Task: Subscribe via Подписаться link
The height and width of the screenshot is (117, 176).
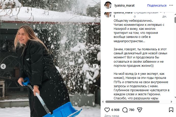Action: [x=157, y=6]
